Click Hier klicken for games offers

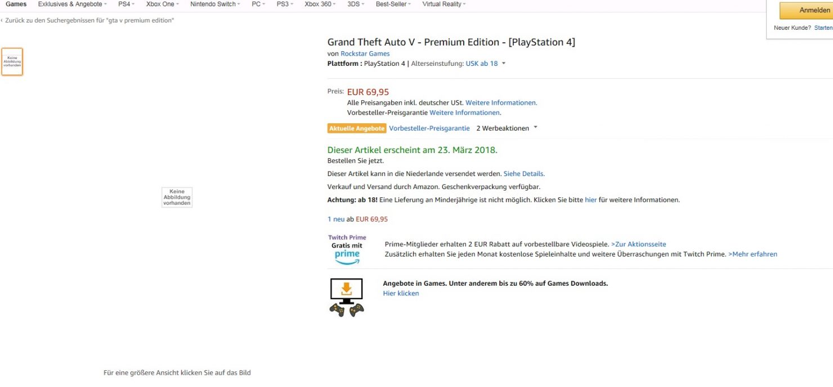(401, 293)
